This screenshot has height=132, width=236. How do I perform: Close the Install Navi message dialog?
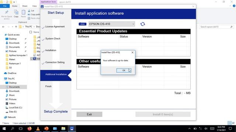coord(132,52)
